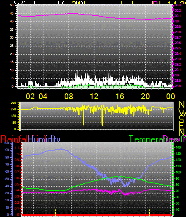Select the 15 value on wind speed axis
This screenshot has height=217, width=186.
tap(12, 62)
